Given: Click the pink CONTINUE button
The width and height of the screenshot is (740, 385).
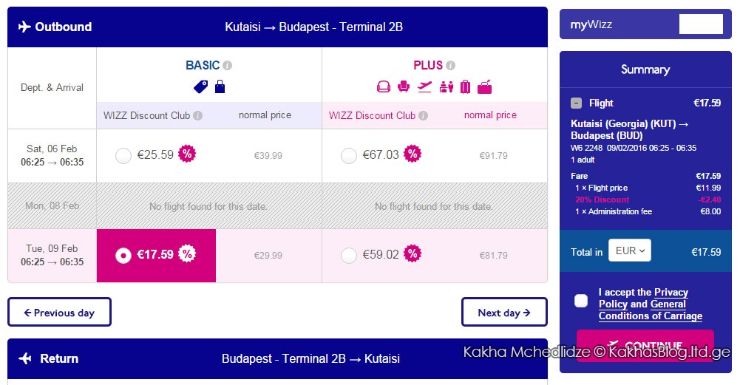Looking at the screenshot, I should [645, 345].
